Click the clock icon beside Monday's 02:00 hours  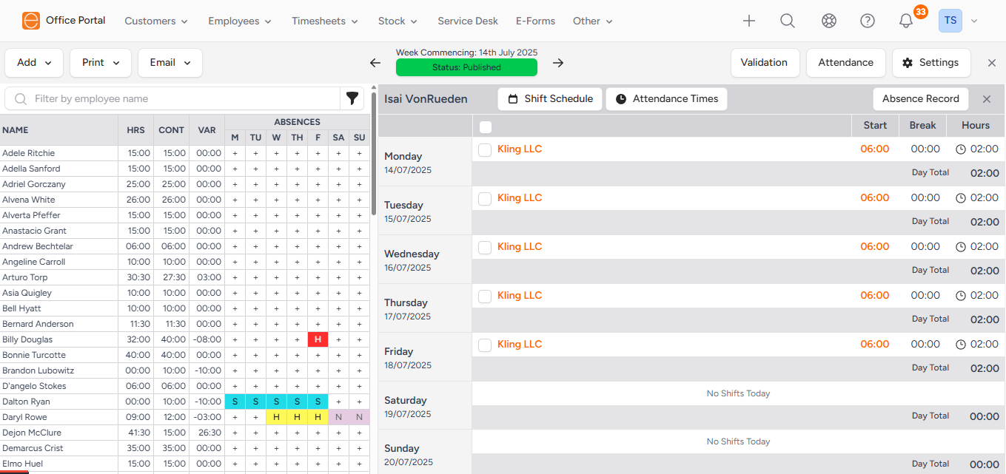(x=959, y=148)
